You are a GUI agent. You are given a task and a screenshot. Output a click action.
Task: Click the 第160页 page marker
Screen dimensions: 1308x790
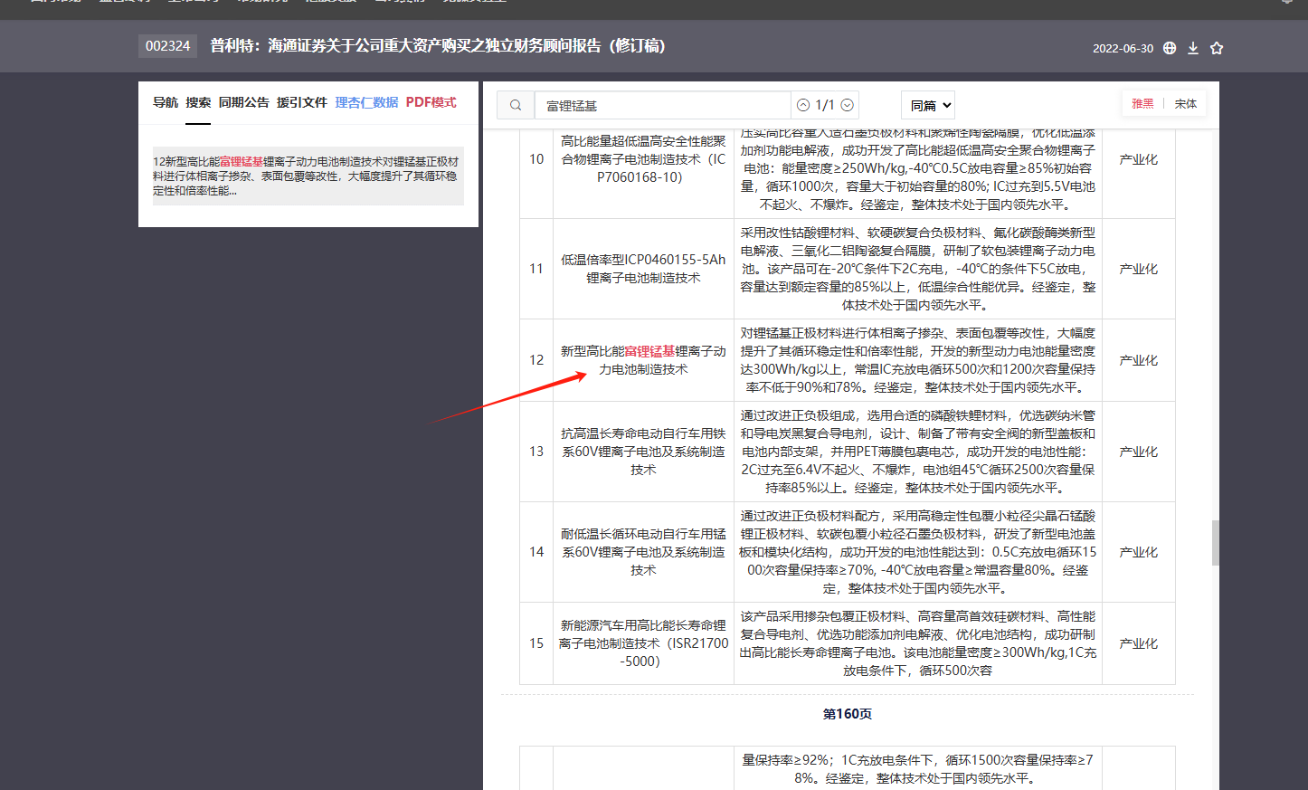point(848,714)
